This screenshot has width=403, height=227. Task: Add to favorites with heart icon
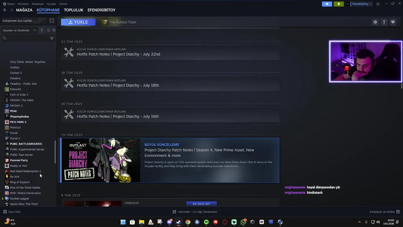393,22
